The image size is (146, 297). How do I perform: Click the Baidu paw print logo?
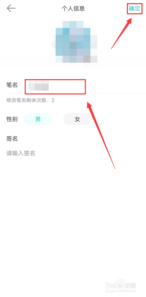click(120, 282)
